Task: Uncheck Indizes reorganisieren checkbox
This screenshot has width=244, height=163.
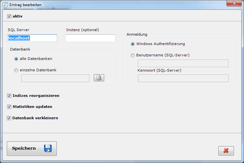Action: click(9, 96)
